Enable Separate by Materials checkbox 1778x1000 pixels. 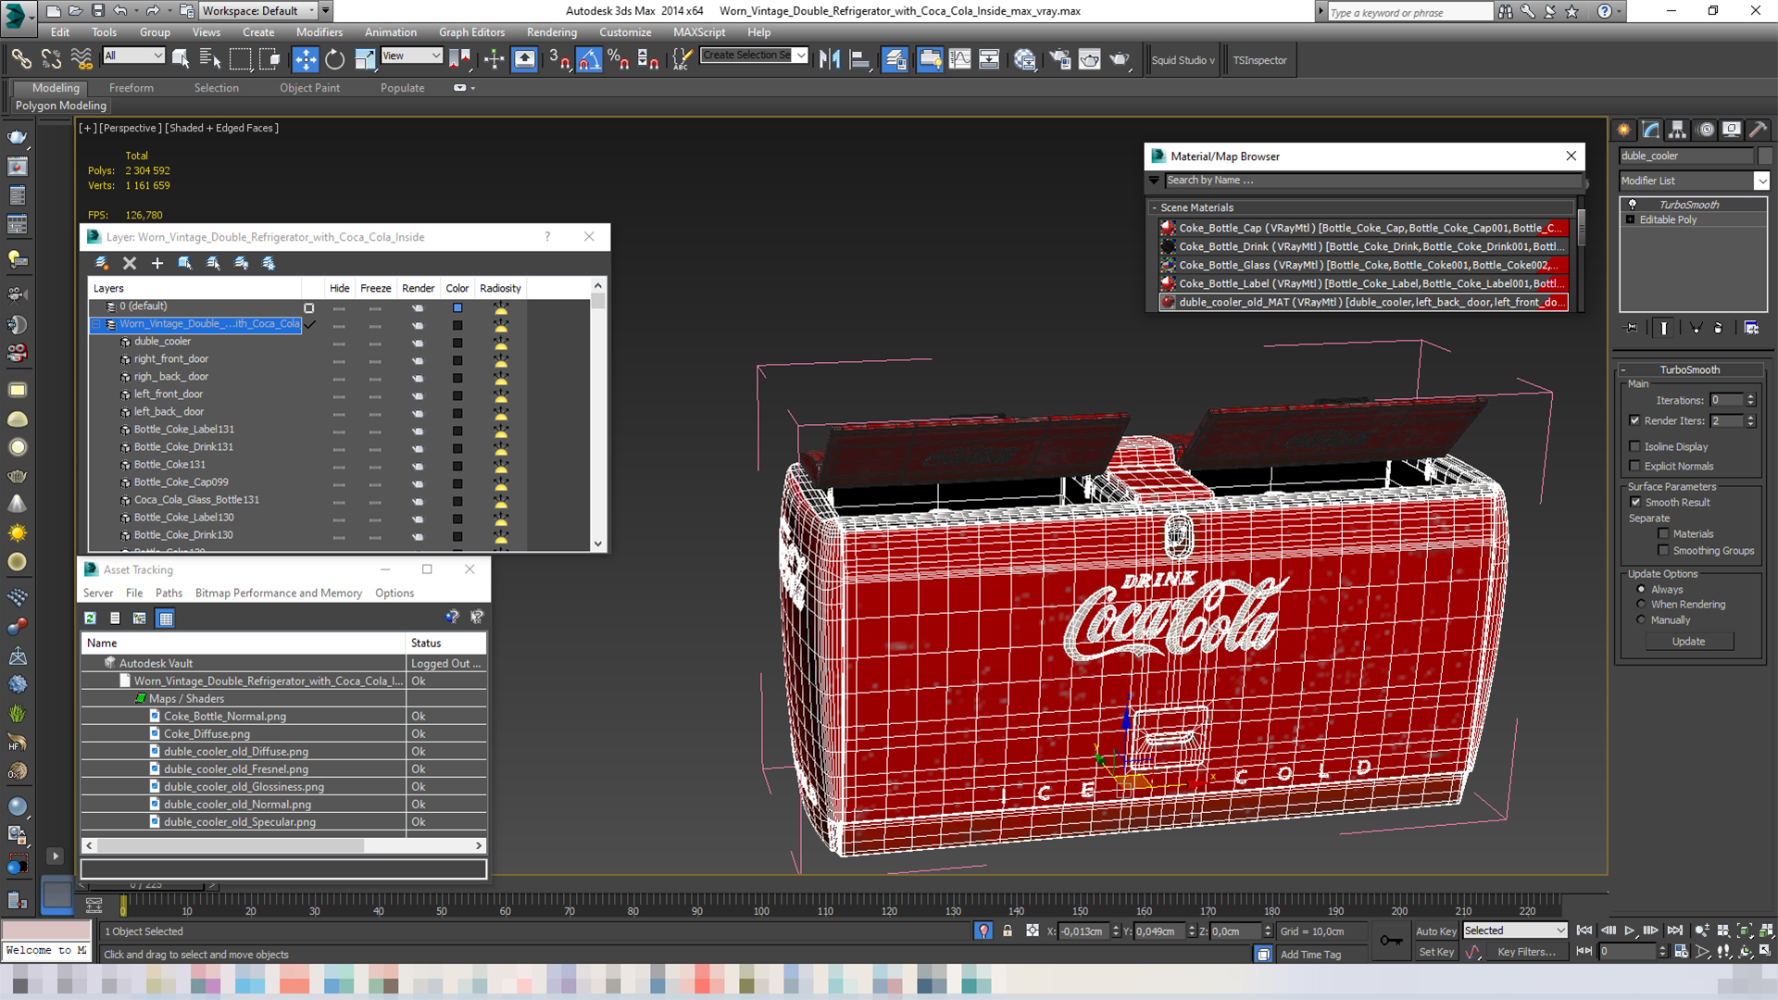[1663, 533]
